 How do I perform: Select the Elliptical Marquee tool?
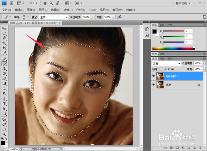pos(4,34)
